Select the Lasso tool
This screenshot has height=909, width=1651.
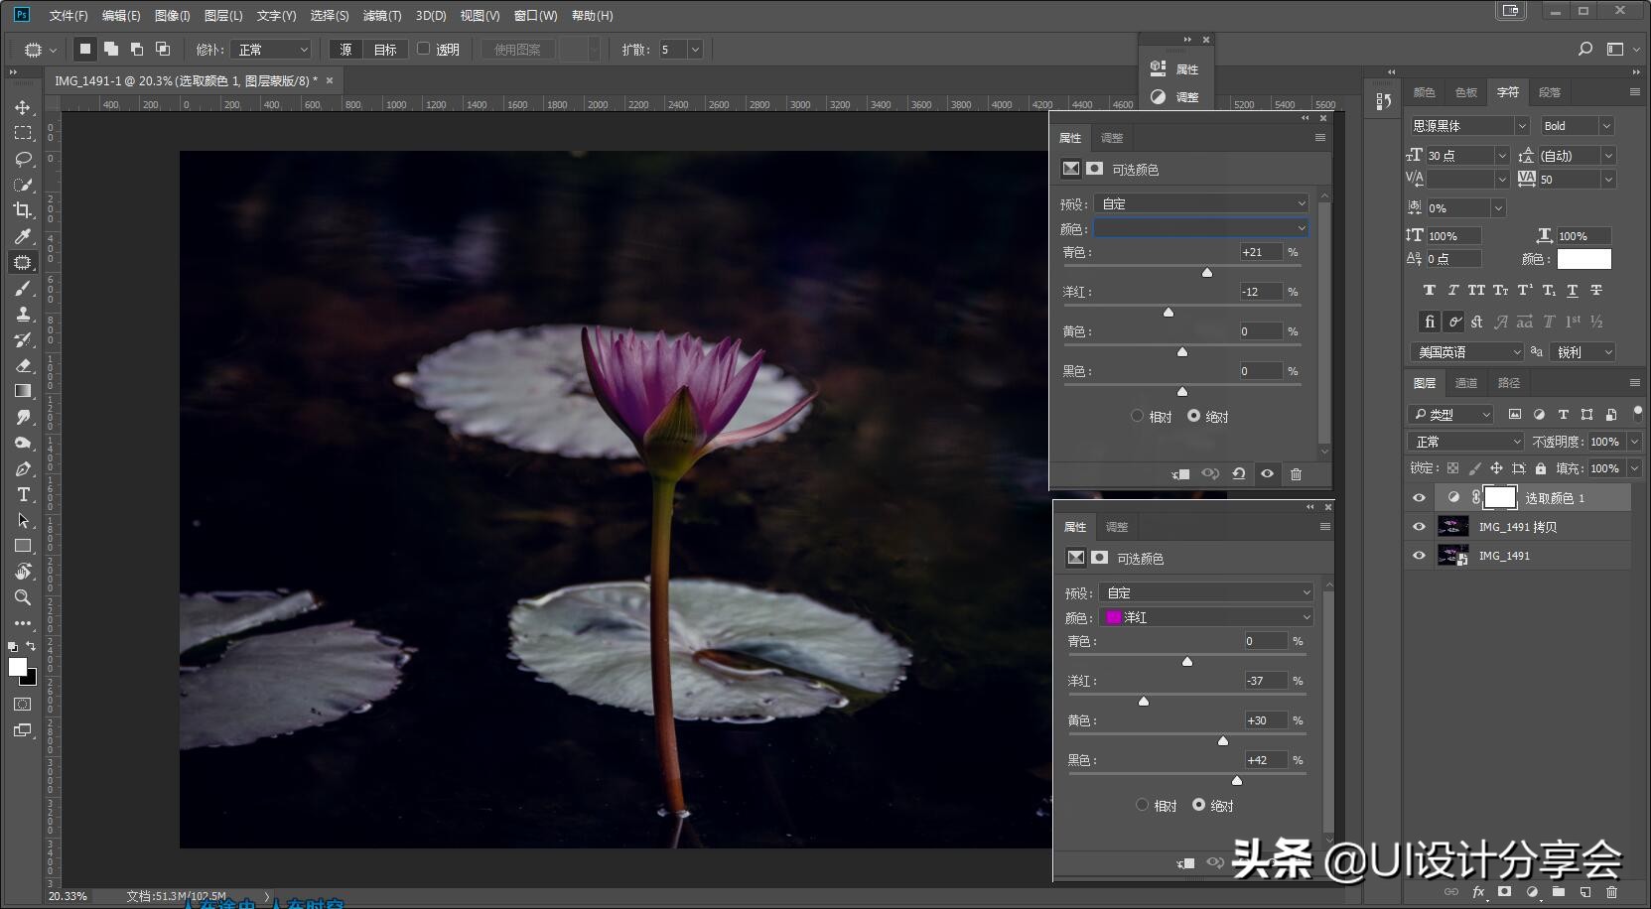pyautogui.click(x=23, y=159)
